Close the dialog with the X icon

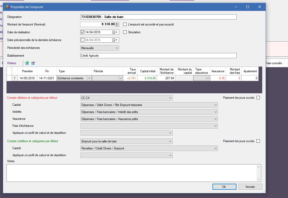(x=260, y=7)
